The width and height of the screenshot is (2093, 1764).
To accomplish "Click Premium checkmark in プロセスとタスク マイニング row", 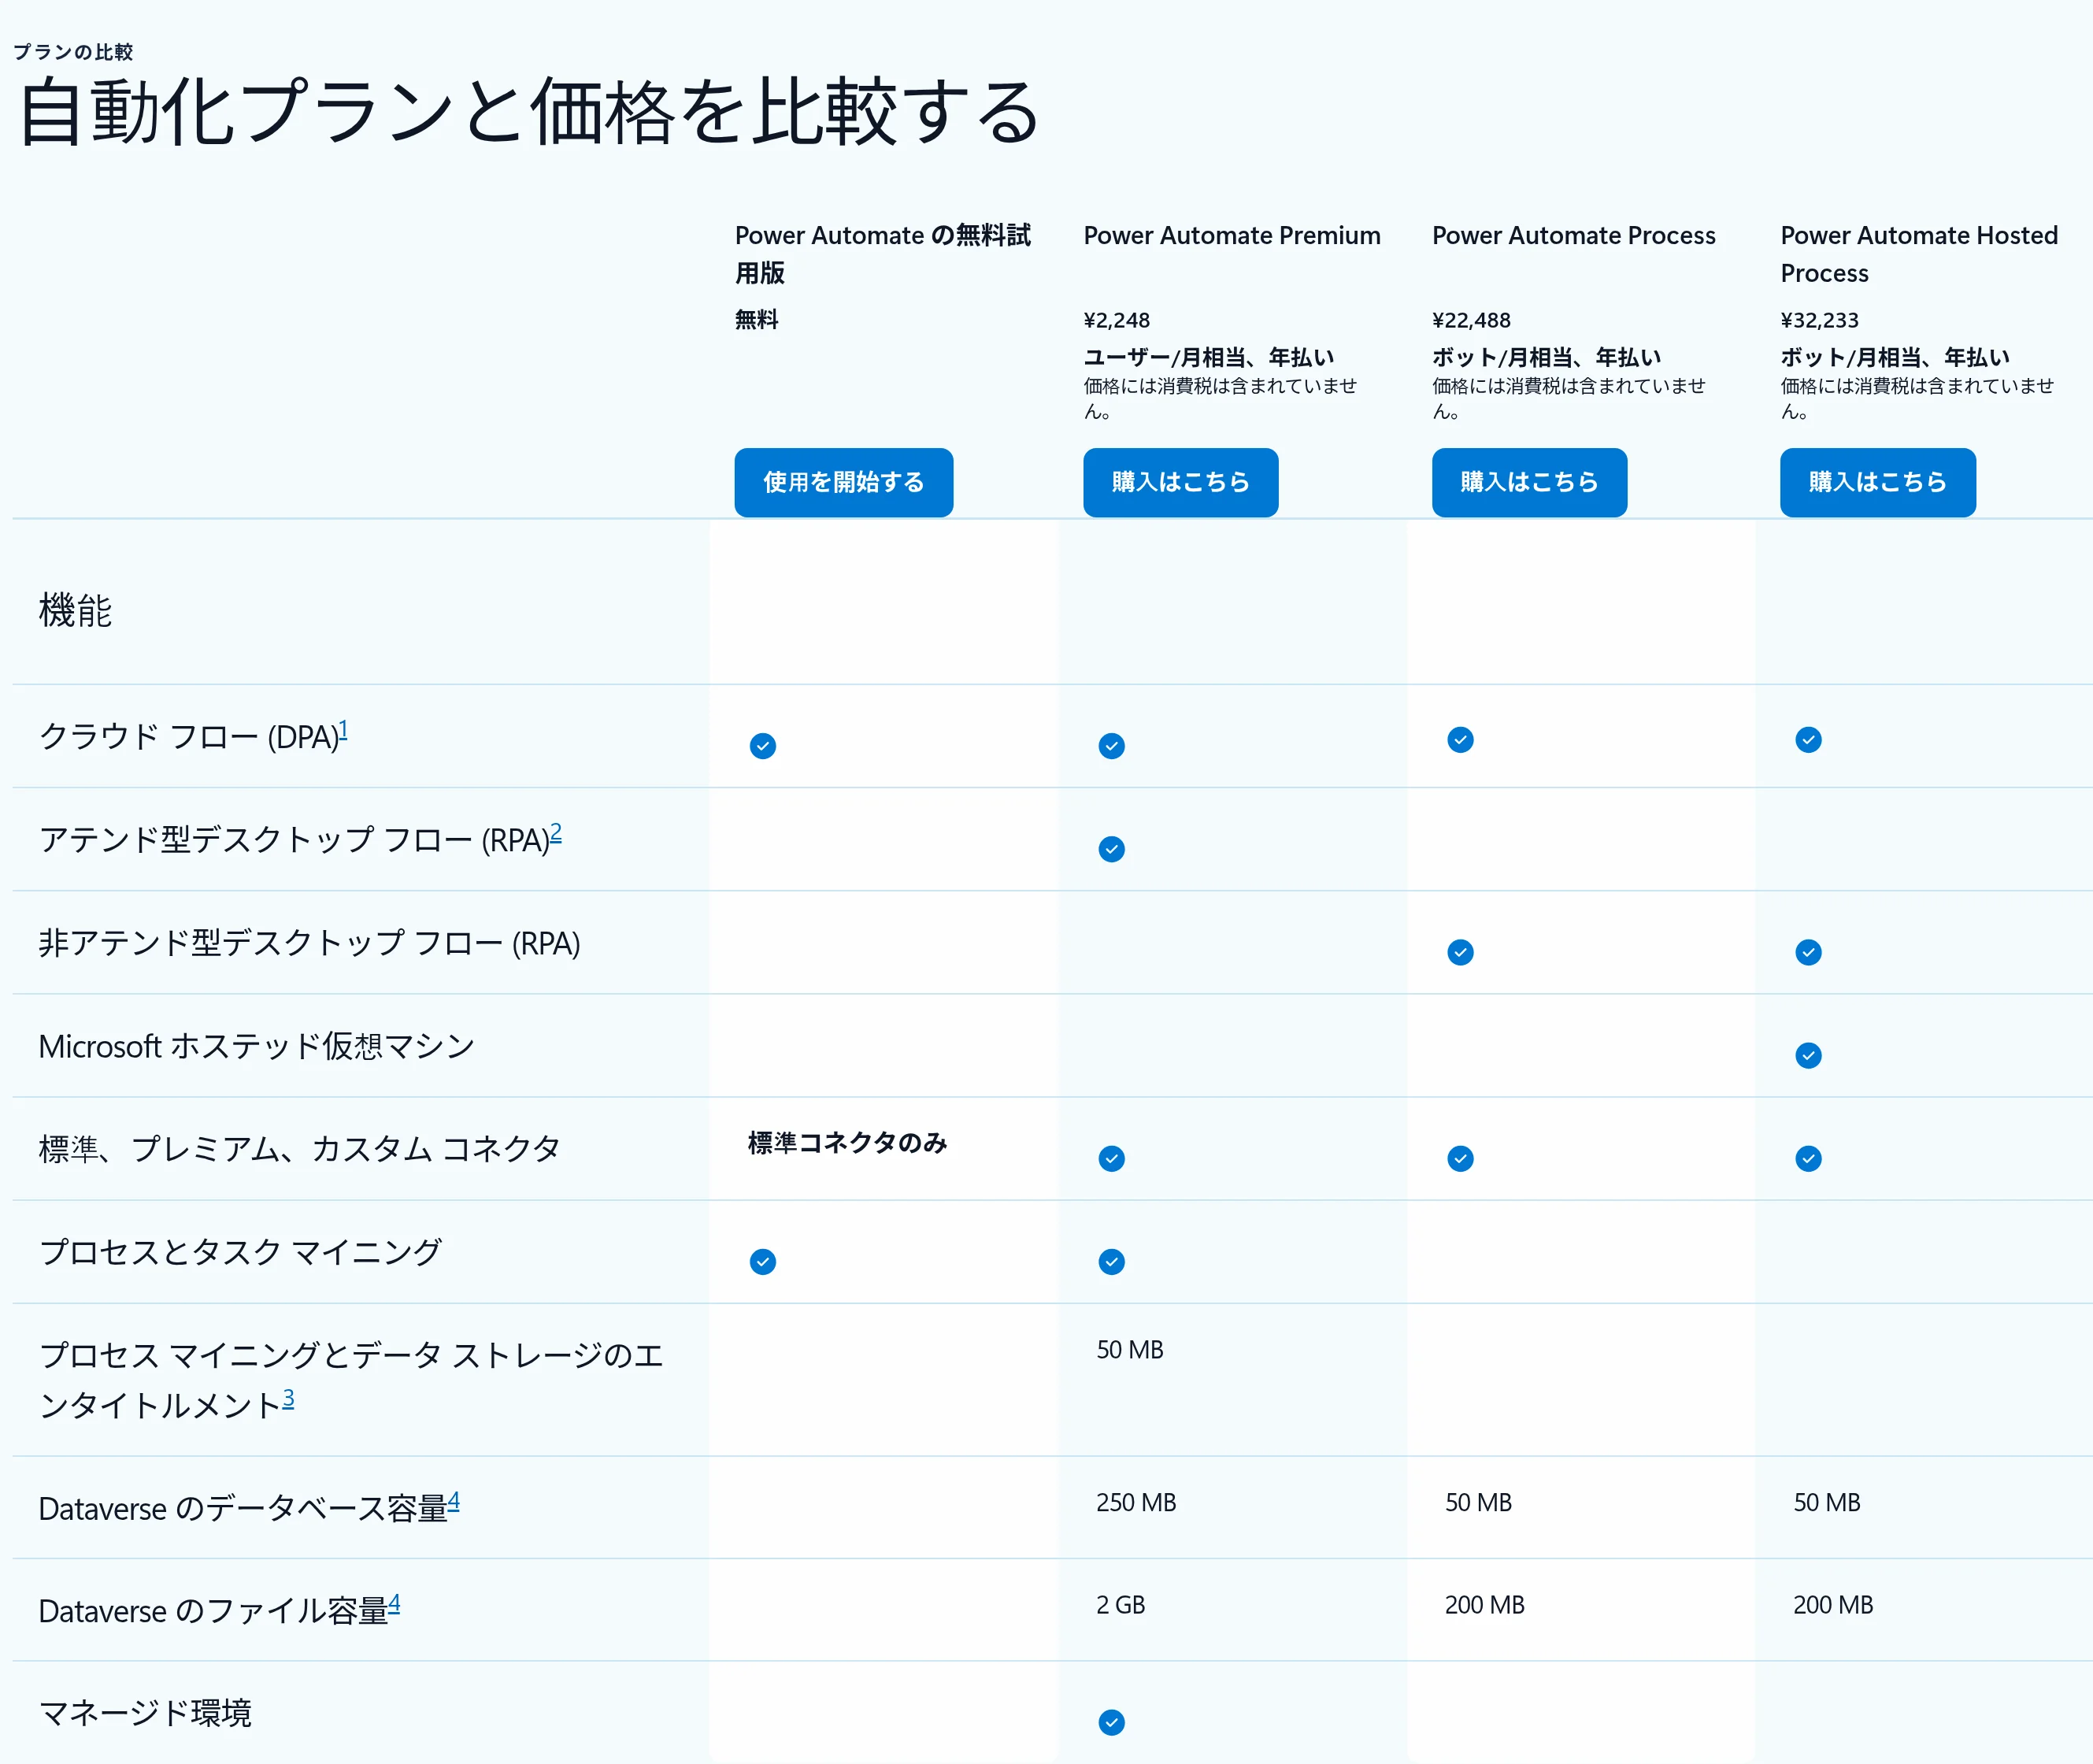I will [1111, 1261].
